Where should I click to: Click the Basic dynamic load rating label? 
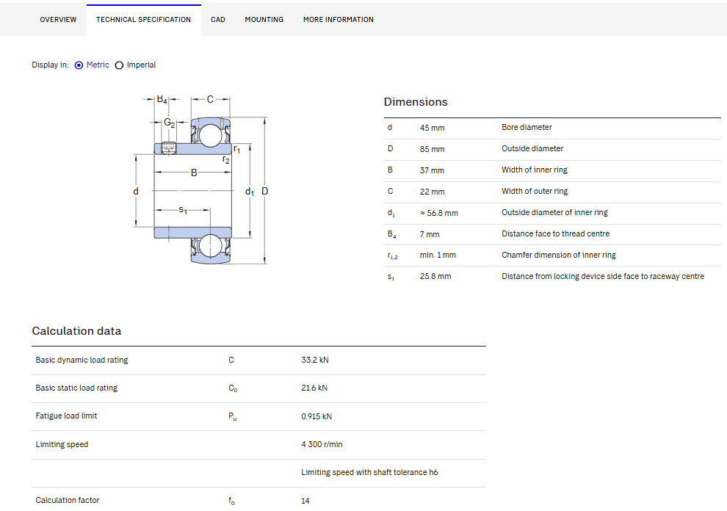pos(82,360)
